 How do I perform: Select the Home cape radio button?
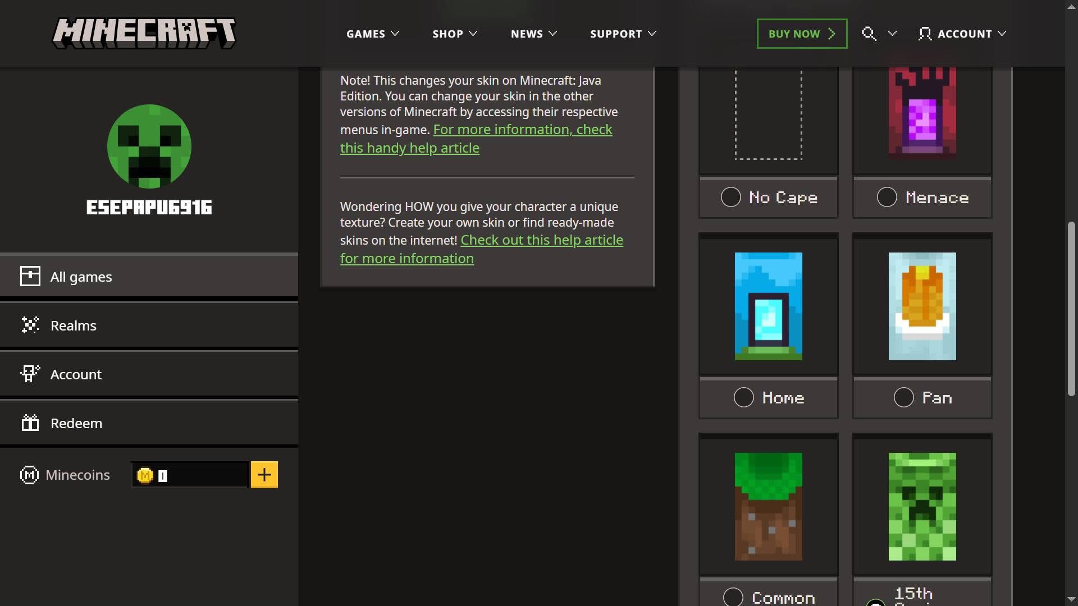(744, 397)
